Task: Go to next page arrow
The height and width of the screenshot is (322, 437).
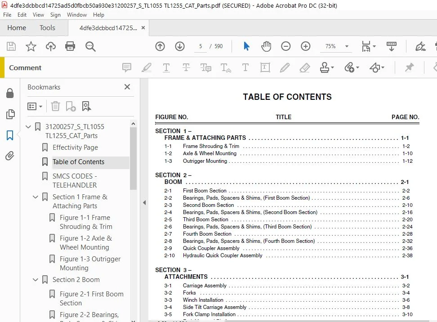Action: 180,46
